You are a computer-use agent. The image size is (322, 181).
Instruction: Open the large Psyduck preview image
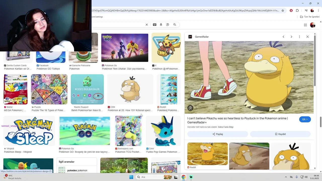point(249,77)
